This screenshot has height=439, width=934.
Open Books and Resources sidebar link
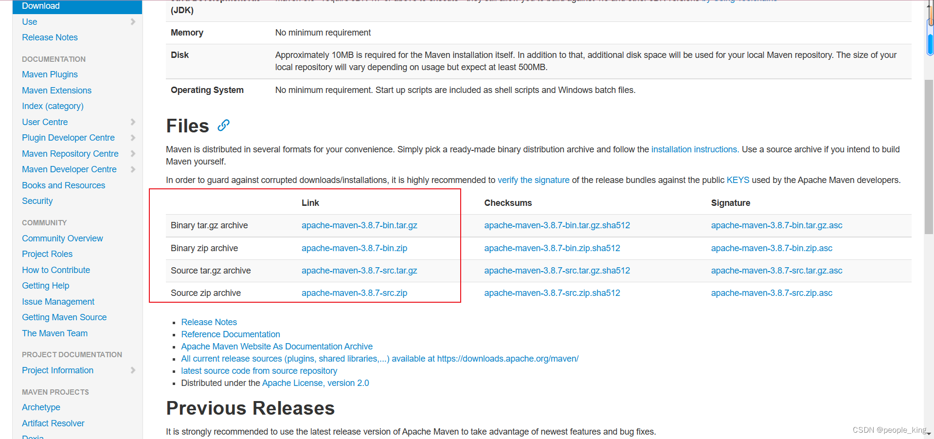(63, 185)
